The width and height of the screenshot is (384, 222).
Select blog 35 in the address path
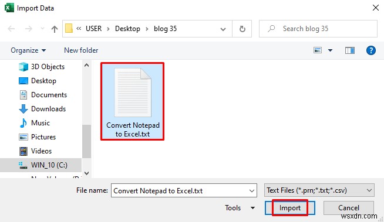click(x=166, y=29)
